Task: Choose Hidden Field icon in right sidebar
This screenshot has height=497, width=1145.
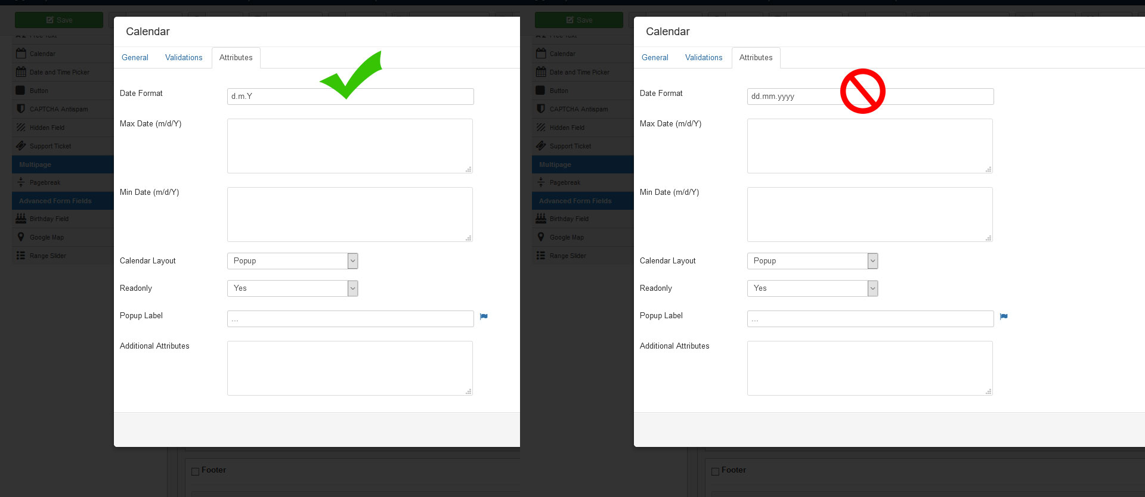Action: click(541, 127)
